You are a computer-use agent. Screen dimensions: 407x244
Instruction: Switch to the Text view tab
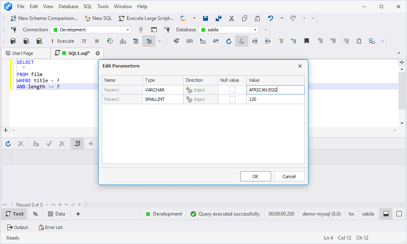(x=15, y=213)
